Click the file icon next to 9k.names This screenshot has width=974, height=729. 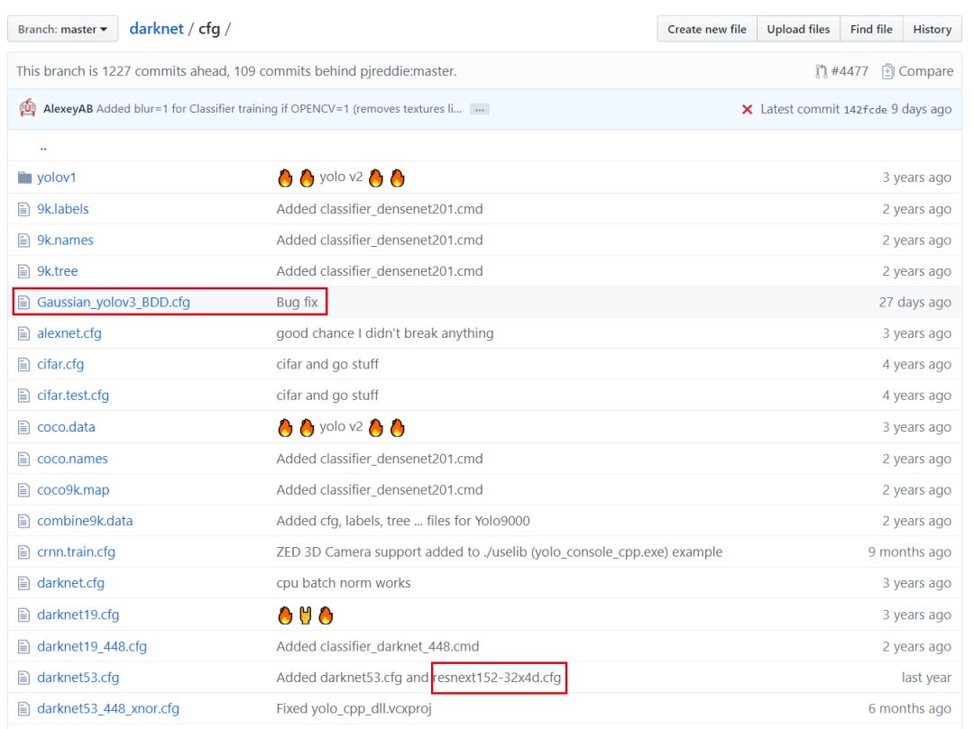click(23, 240)
